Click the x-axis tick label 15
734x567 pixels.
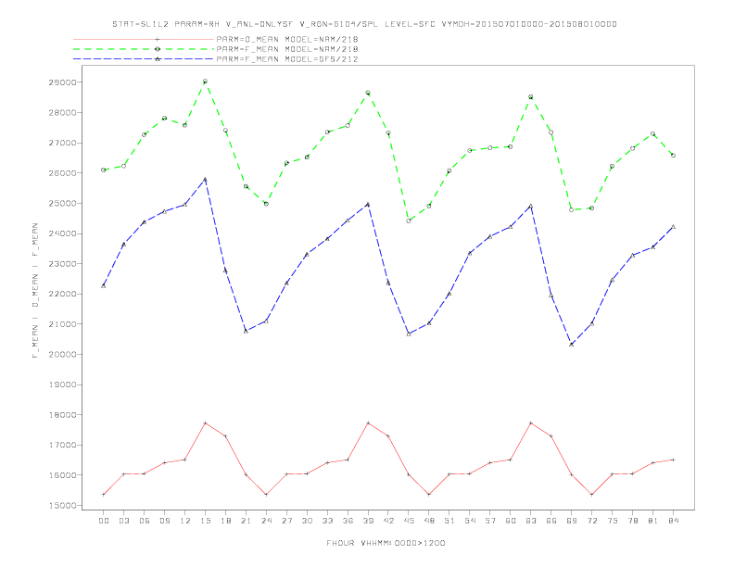[x=205, y=521]
